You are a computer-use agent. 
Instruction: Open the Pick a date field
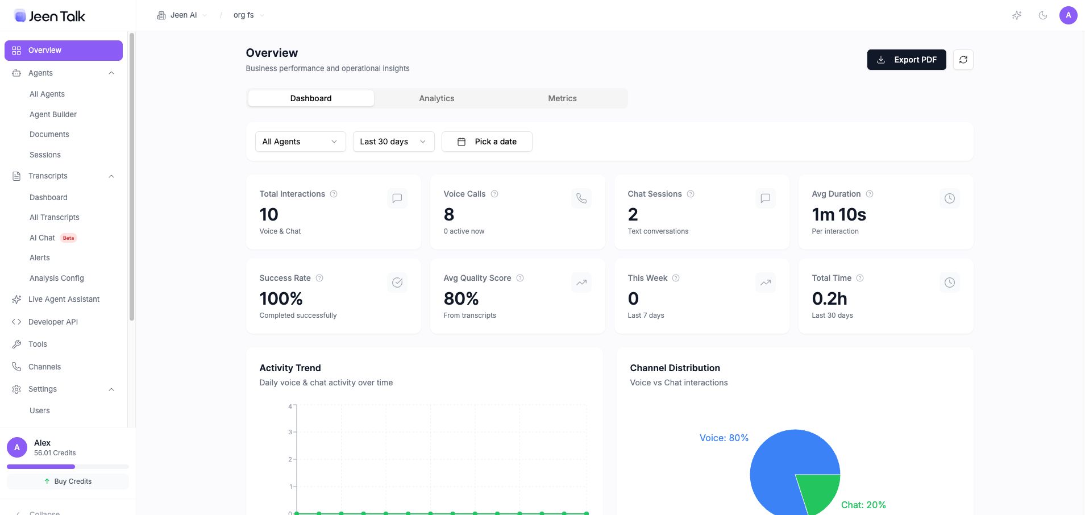pyautogui.click(x=487, y=142)
